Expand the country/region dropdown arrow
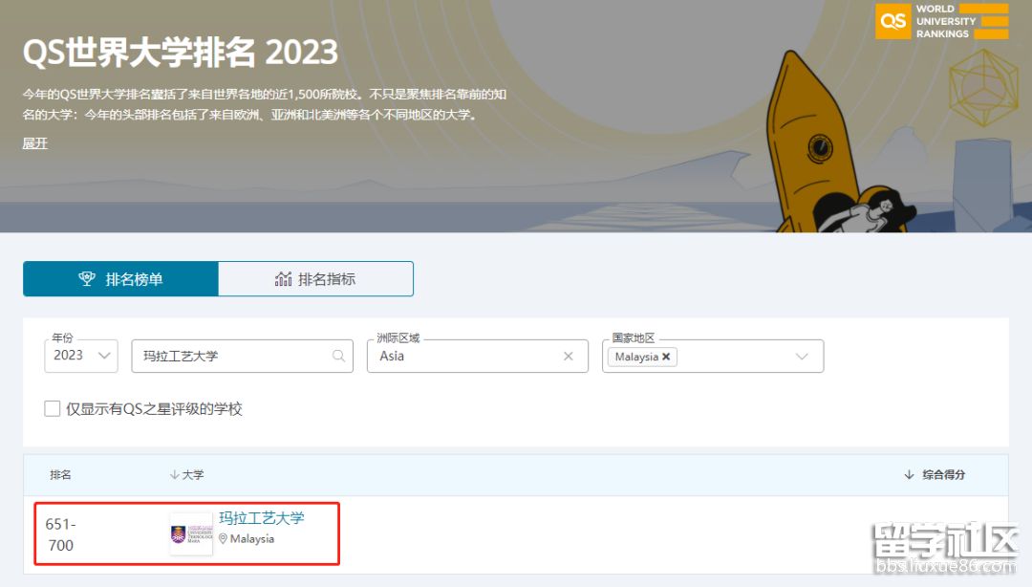This screenshot has height=587, width=1032. pos(802,357)
